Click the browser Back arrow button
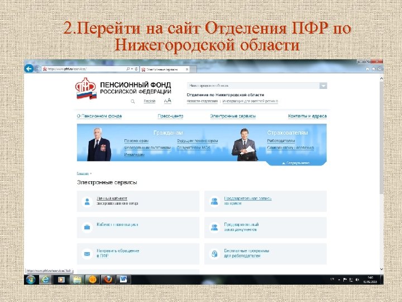402x302 pixels. [x=29, y=69]
